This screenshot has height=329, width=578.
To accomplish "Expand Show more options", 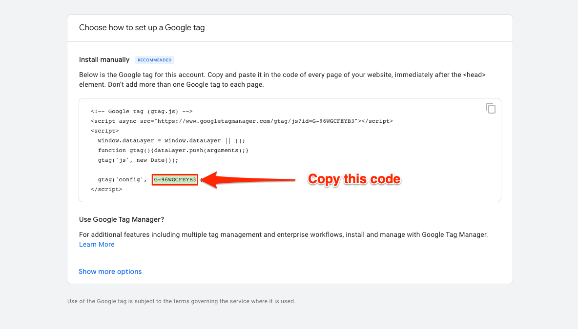I will pyautogui.click(x=110, y=271).
